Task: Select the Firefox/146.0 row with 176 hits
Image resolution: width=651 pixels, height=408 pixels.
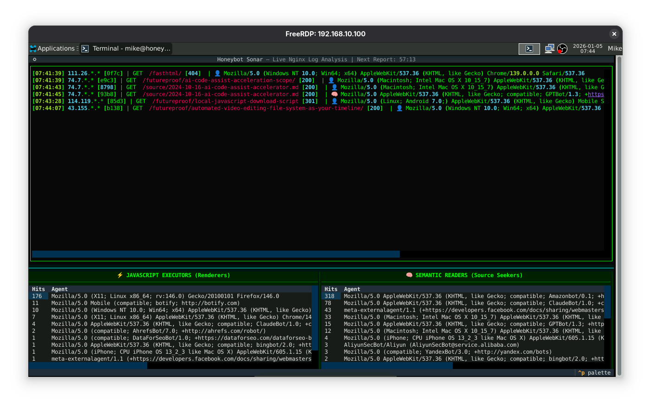Action: [172, 296]
